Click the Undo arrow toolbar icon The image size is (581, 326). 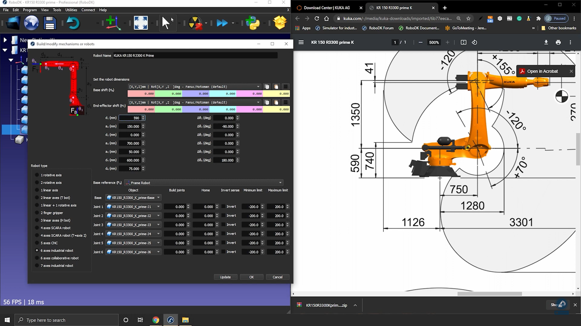pos(73,23)
